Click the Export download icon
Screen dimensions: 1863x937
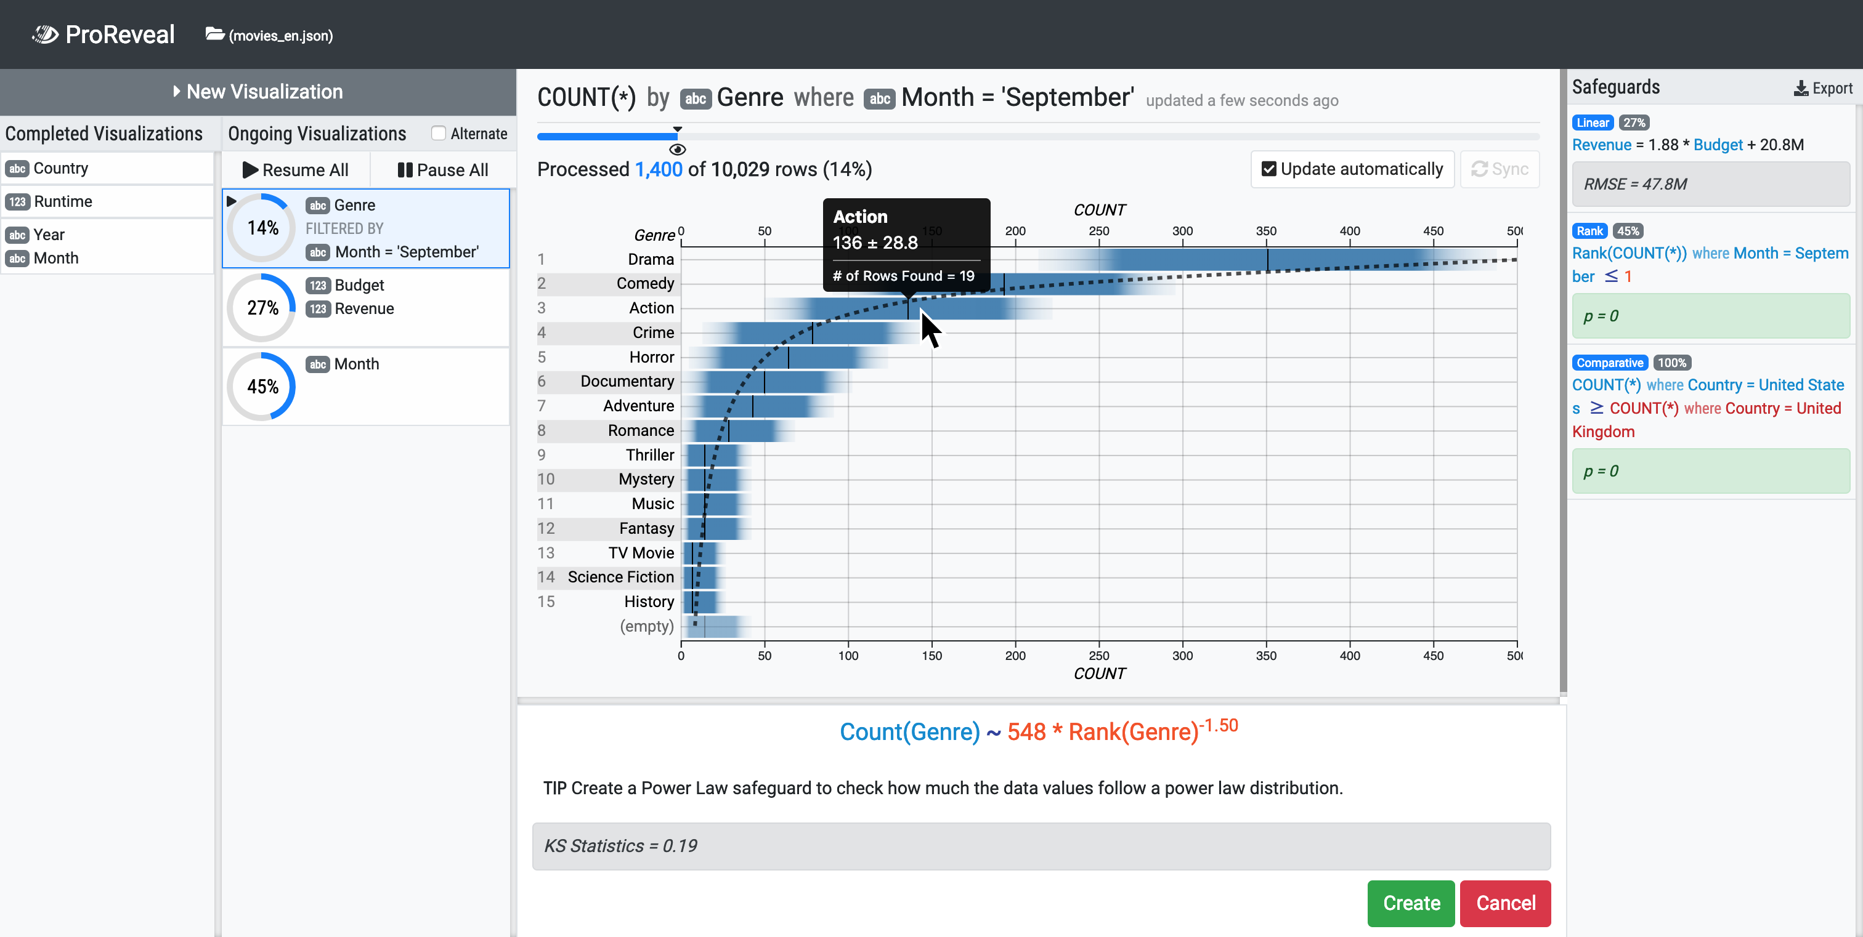pos(1801,88)
